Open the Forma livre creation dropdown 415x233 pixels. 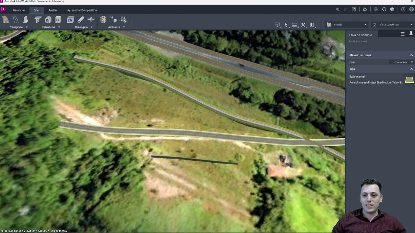coord(402,62)
